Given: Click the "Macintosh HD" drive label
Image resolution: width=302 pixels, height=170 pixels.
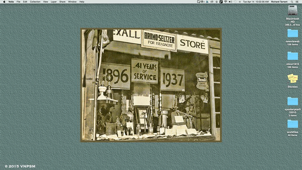Looking at the screenshot, I should pos(293,20).
